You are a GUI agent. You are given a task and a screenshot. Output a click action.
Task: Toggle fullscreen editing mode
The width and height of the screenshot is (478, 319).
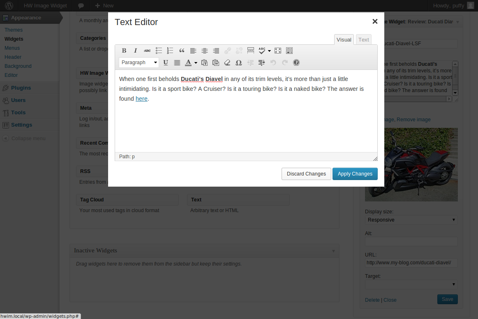point(278,51)
